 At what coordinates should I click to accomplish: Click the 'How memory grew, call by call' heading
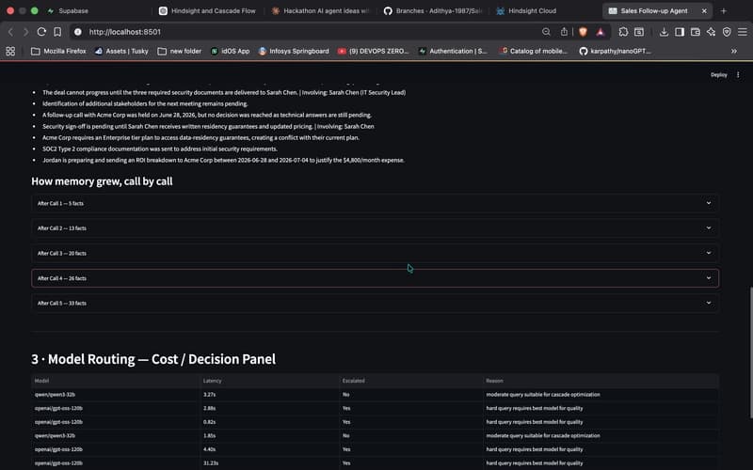pyautogui.click(x=102, y=181)
